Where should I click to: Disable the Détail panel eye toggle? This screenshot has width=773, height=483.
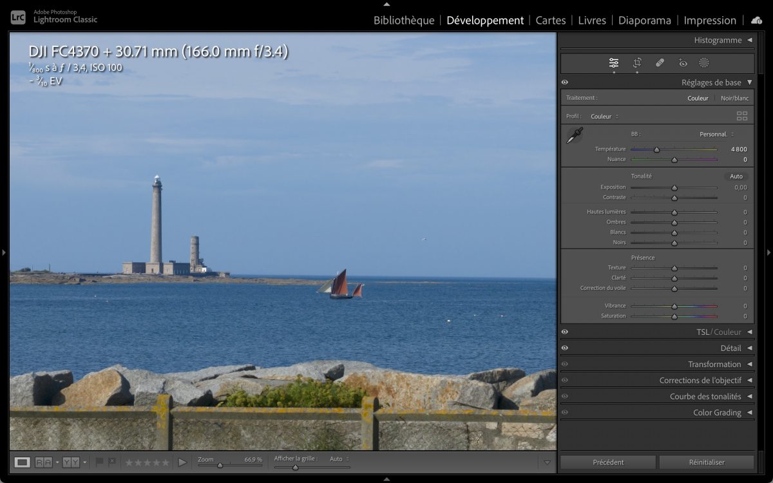pos(565,348)
